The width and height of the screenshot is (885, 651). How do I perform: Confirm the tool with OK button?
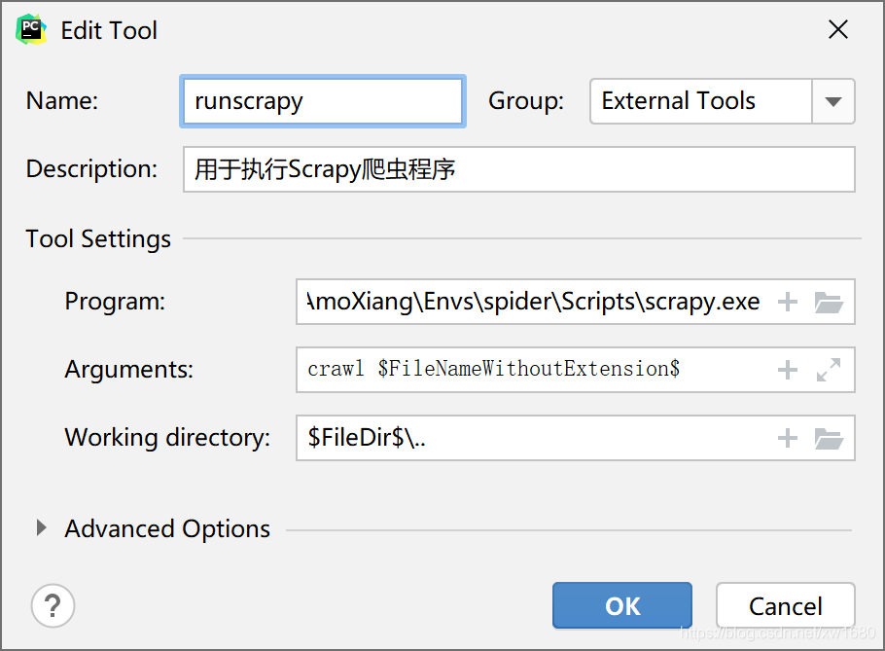(622, 606)
